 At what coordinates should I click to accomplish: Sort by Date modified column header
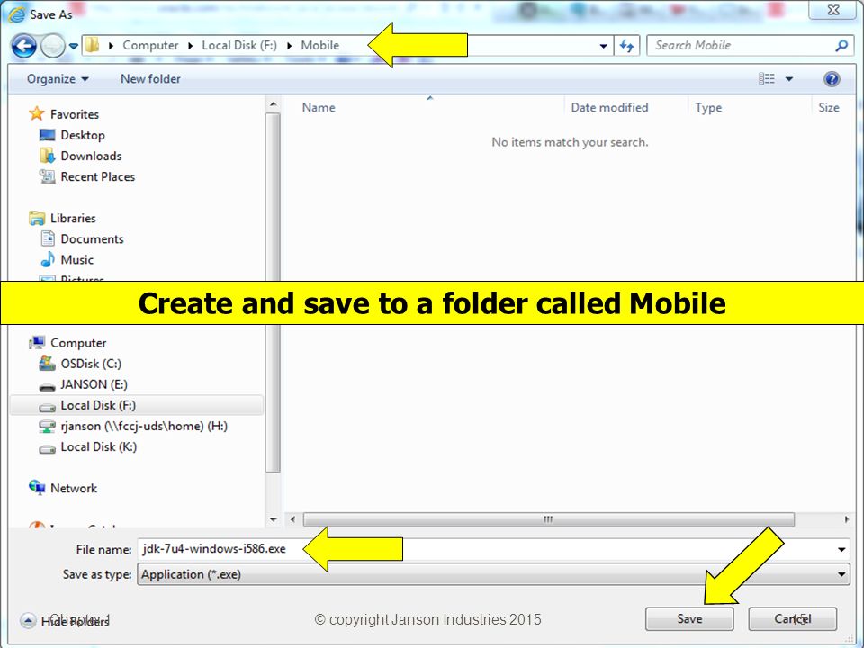point(609,107)
